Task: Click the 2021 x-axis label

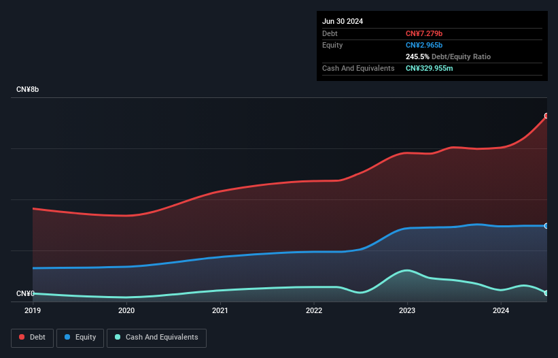Action: pyautogui.click(x=220, y=310)
